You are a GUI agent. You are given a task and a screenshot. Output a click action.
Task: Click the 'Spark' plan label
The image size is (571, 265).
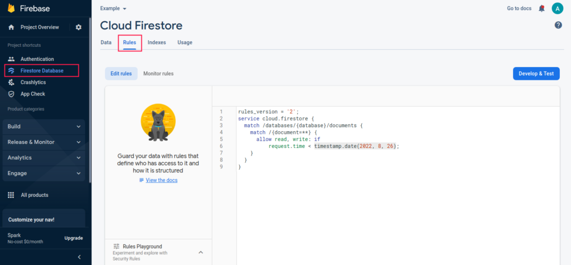click(14, 235)
